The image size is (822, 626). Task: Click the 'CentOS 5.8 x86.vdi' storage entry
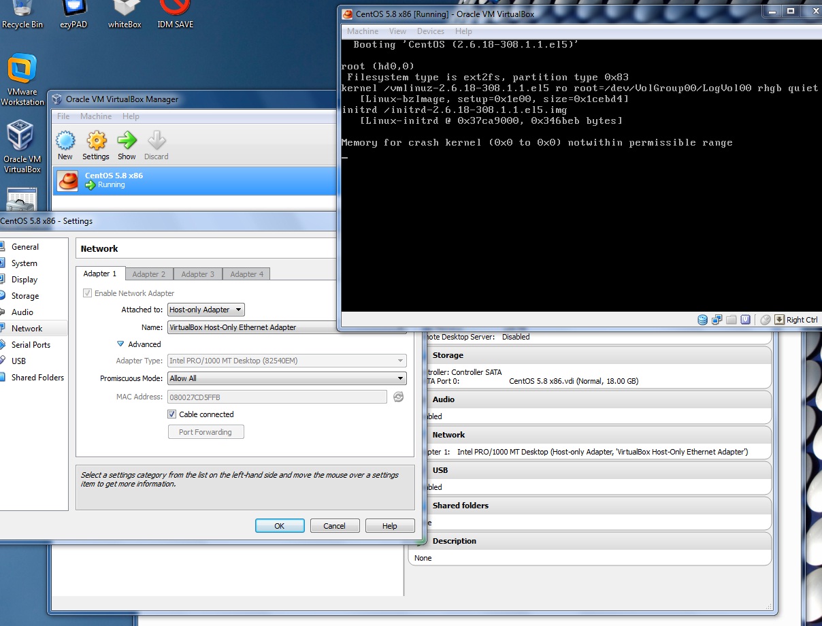click(x=574, y=382)
